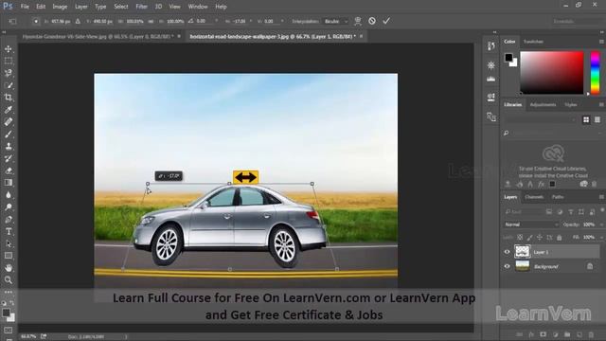Select the Healing Brush tool
The width and height of the screenshot is (606, 341).
9,122
